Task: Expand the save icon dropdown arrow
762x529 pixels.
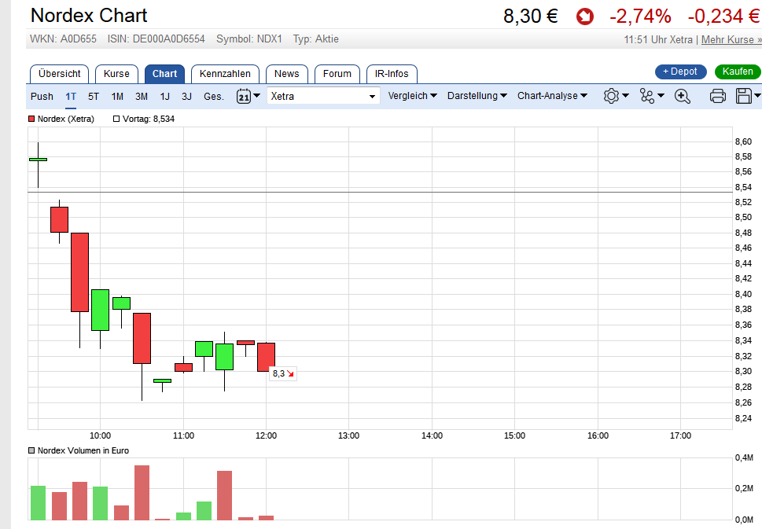Action: pos(757,96)
